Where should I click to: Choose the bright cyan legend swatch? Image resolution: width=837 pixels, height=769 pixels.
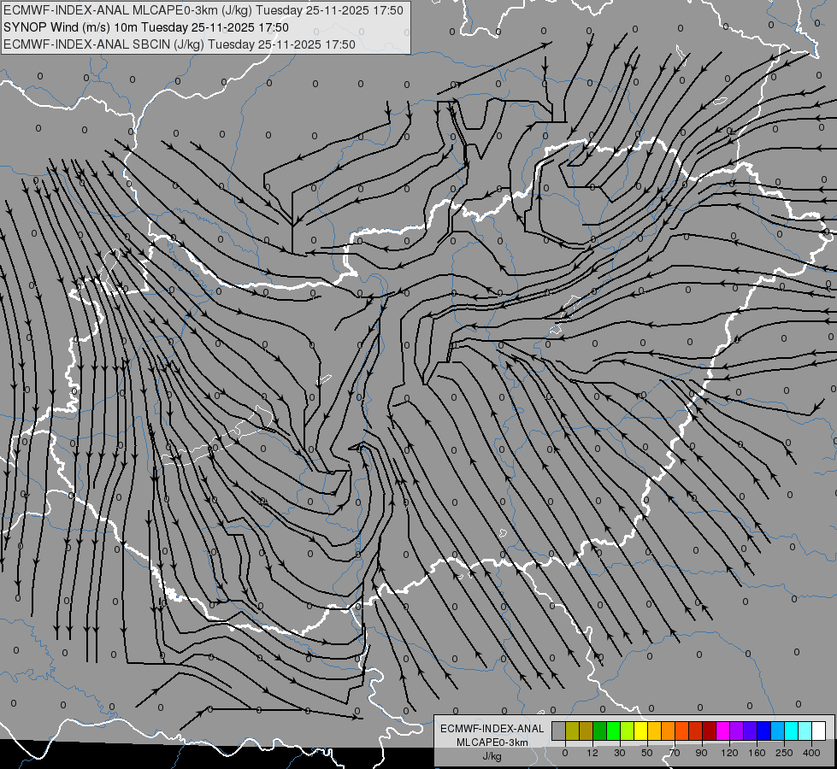click(x=792, y=731)
